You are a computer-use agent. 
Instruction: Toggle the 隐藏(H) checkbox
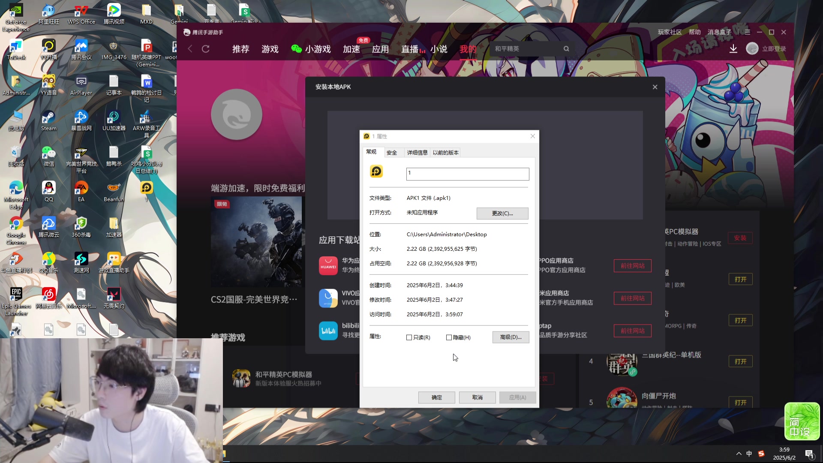449,337
